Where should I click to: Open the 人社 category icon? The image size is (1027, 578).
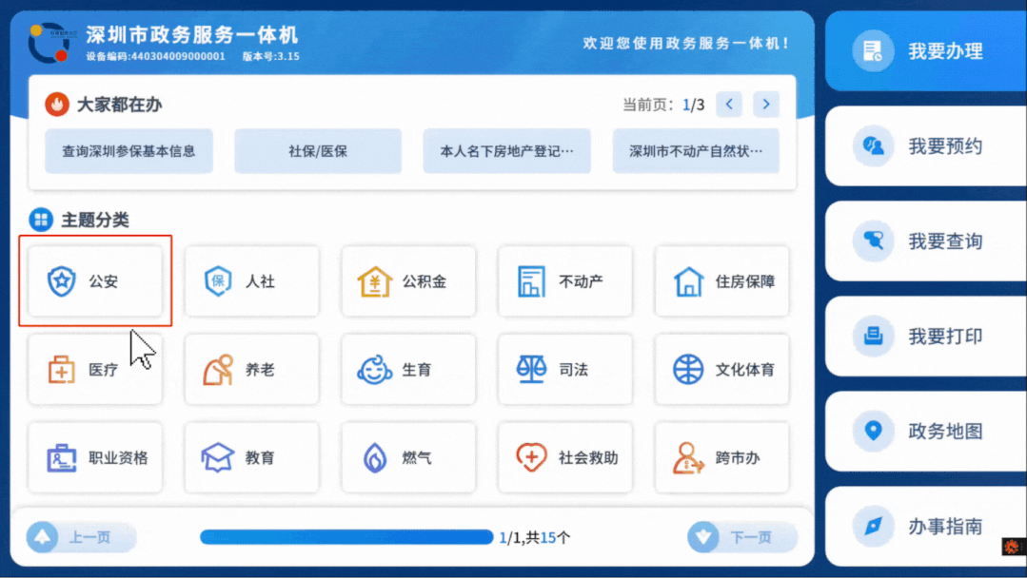pos(251,281)
